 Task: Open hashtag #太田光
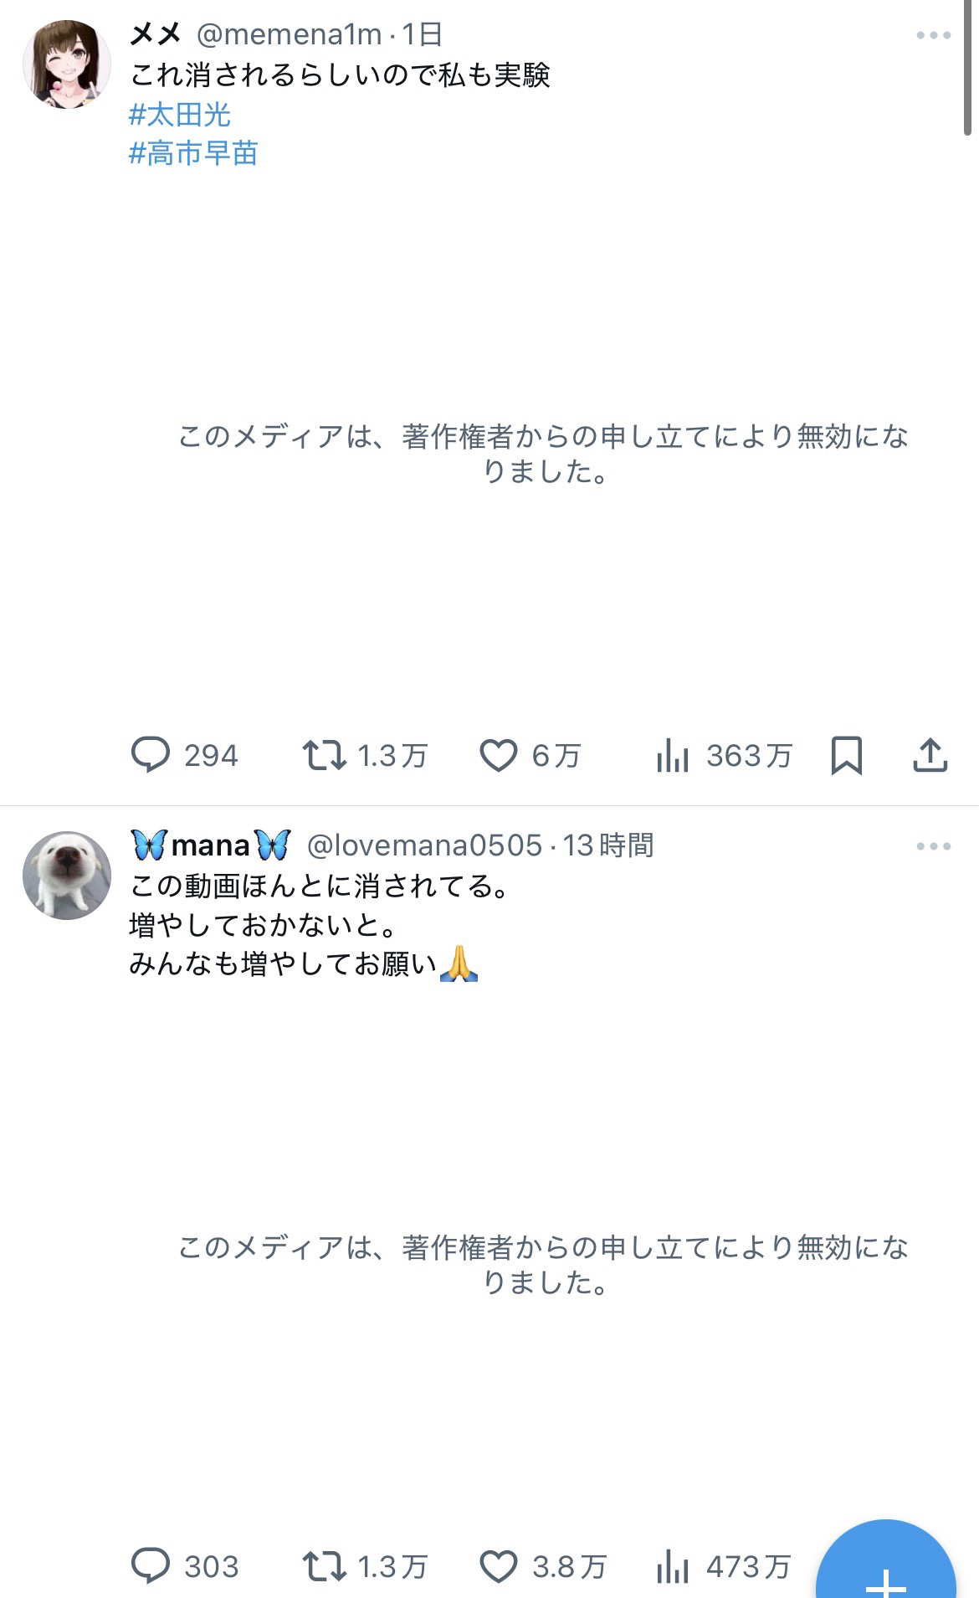[x=180, y=115]
